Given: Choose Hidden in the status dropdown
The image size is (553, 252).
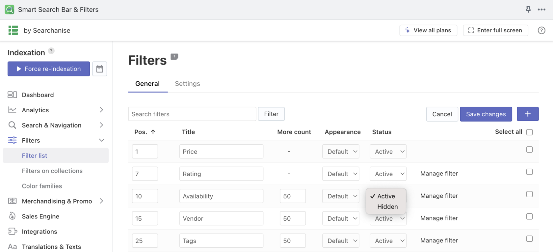Looking at the screenshot, I should (387, 207).
